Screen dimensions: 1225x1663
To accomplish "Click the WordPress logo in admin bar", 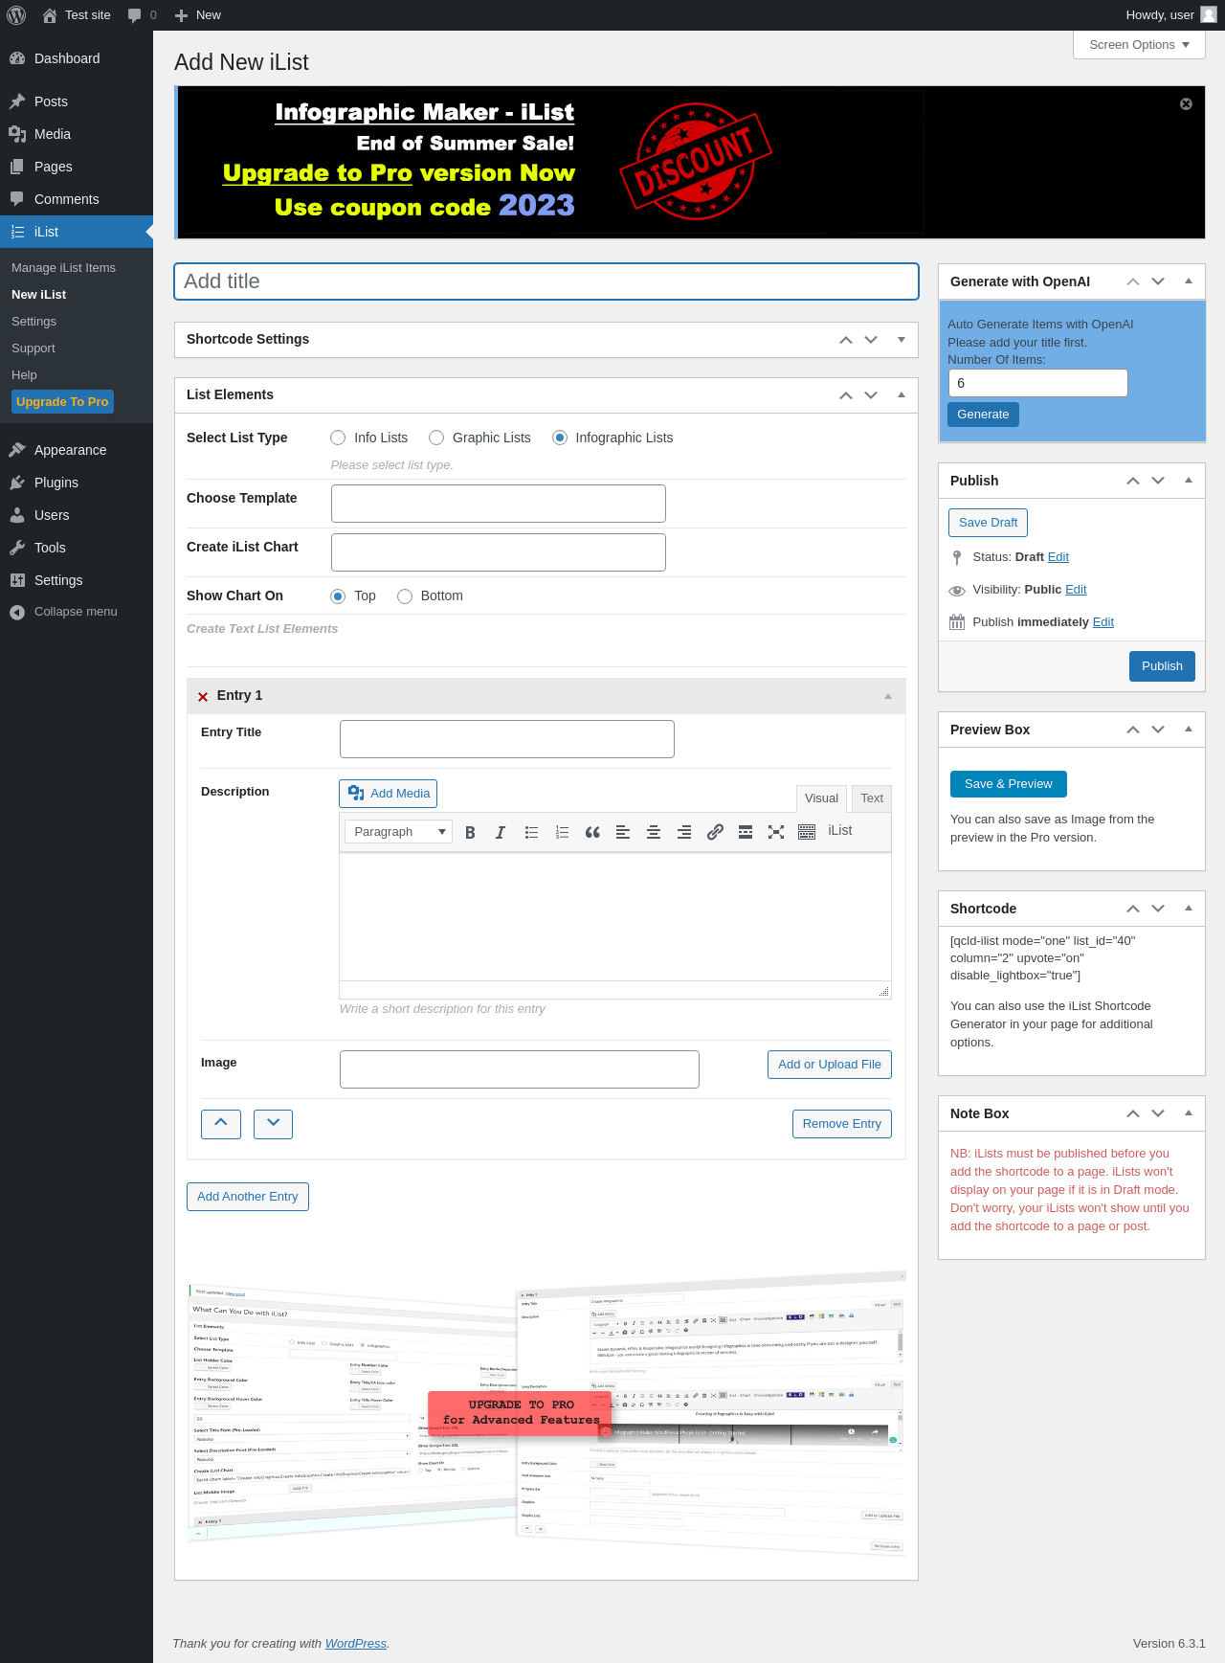I will pos(15,15).
